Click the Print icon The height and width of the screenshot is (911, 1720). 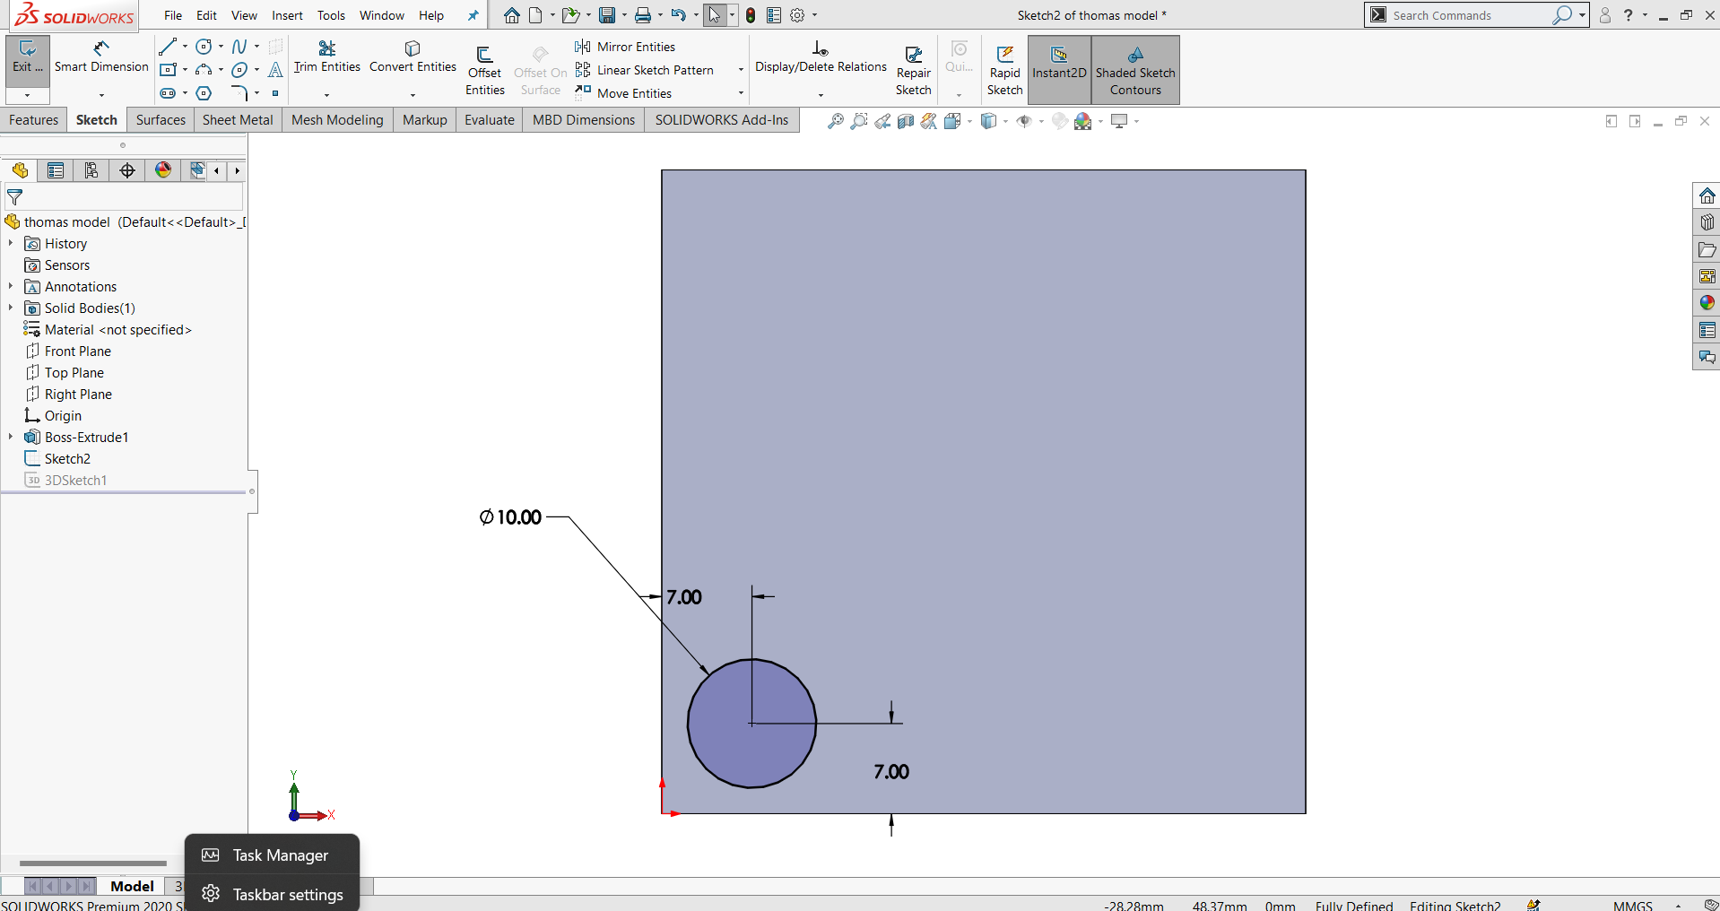click(643, 15)
